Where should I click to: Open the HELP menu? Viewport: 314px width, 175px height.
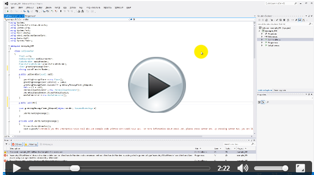coord(129,8)
